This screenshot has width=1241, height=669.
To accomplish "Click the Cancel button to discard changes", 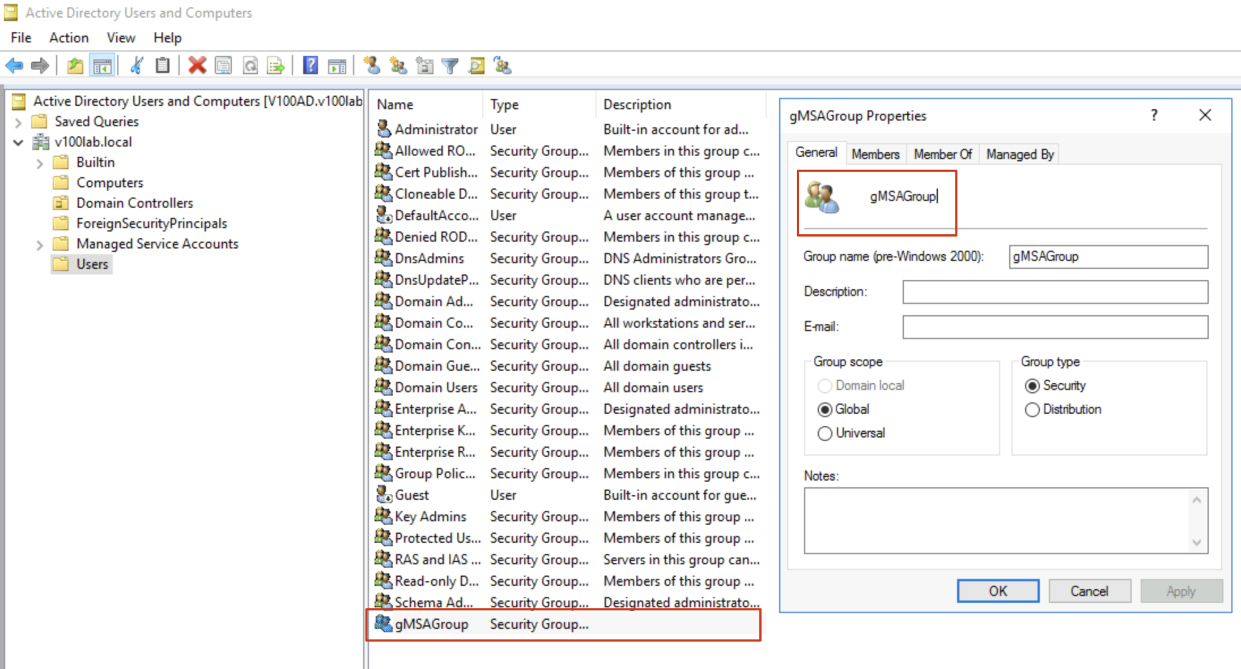I will [x=1090, y=591].
